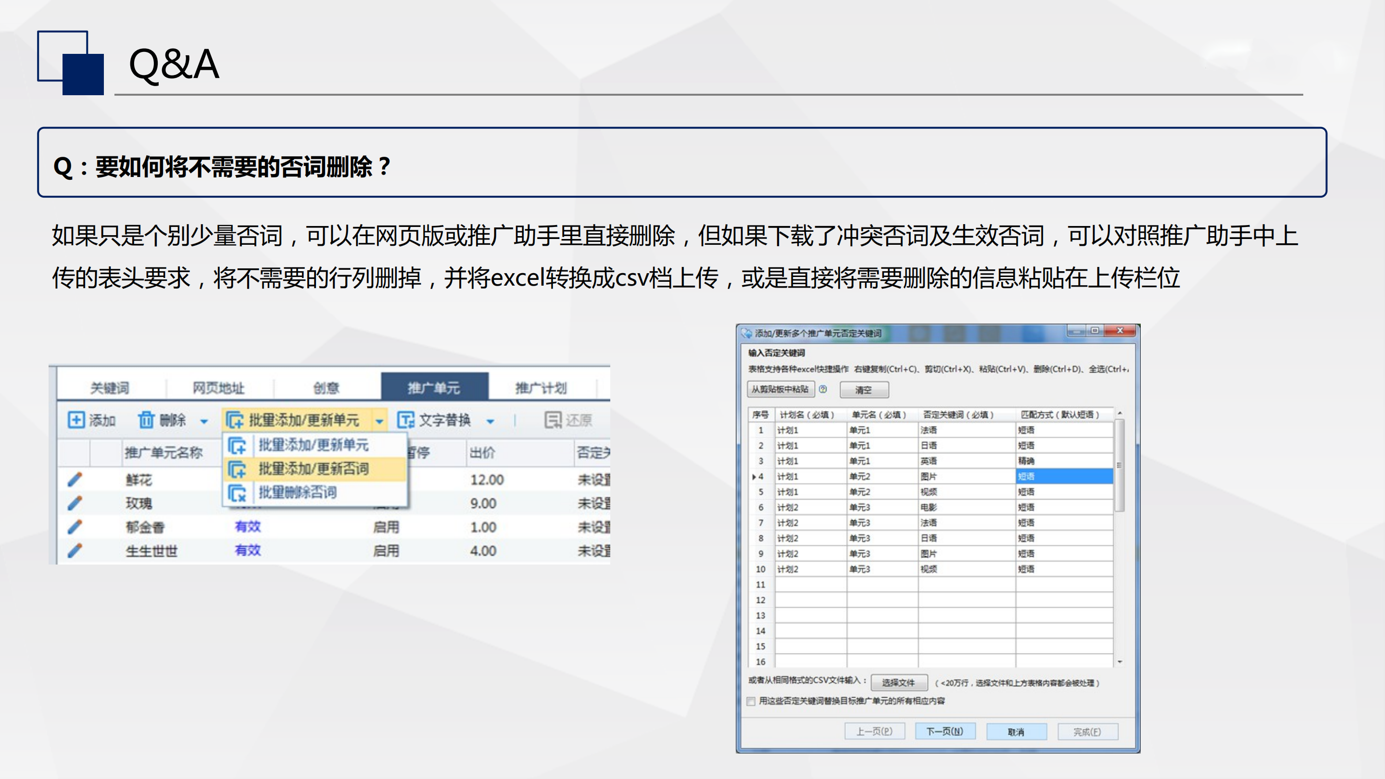Click the 文字替换 icon
This screenshot has width=1385, height=779.
point(405,420)
